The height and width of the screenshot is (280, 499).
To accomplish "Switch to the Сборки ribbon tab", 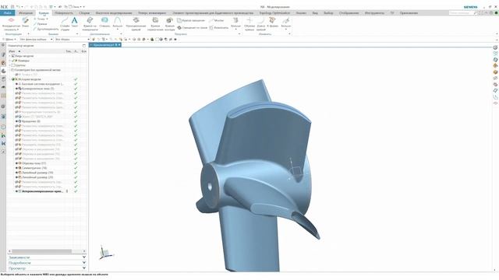I will click(x=84, y=13).
